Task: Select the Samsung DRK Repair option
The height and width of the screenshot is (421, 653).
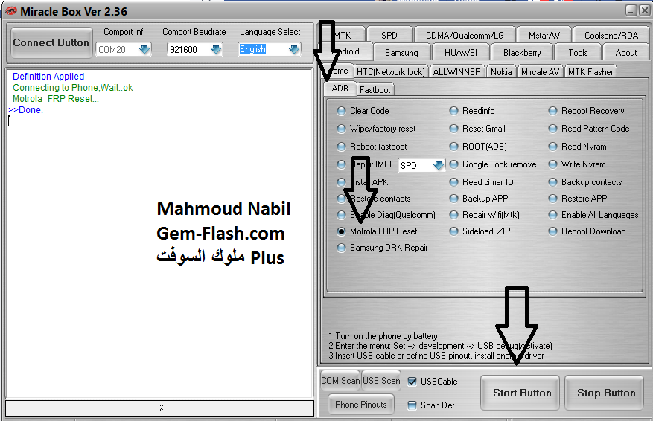Action: click(341, 248)
